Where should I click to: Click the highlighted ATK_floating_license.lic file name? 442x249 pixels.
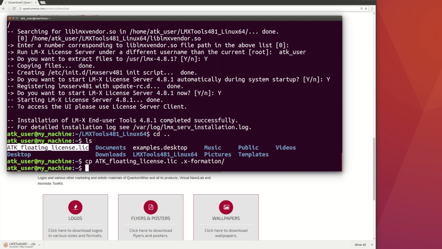pos(48,148)
